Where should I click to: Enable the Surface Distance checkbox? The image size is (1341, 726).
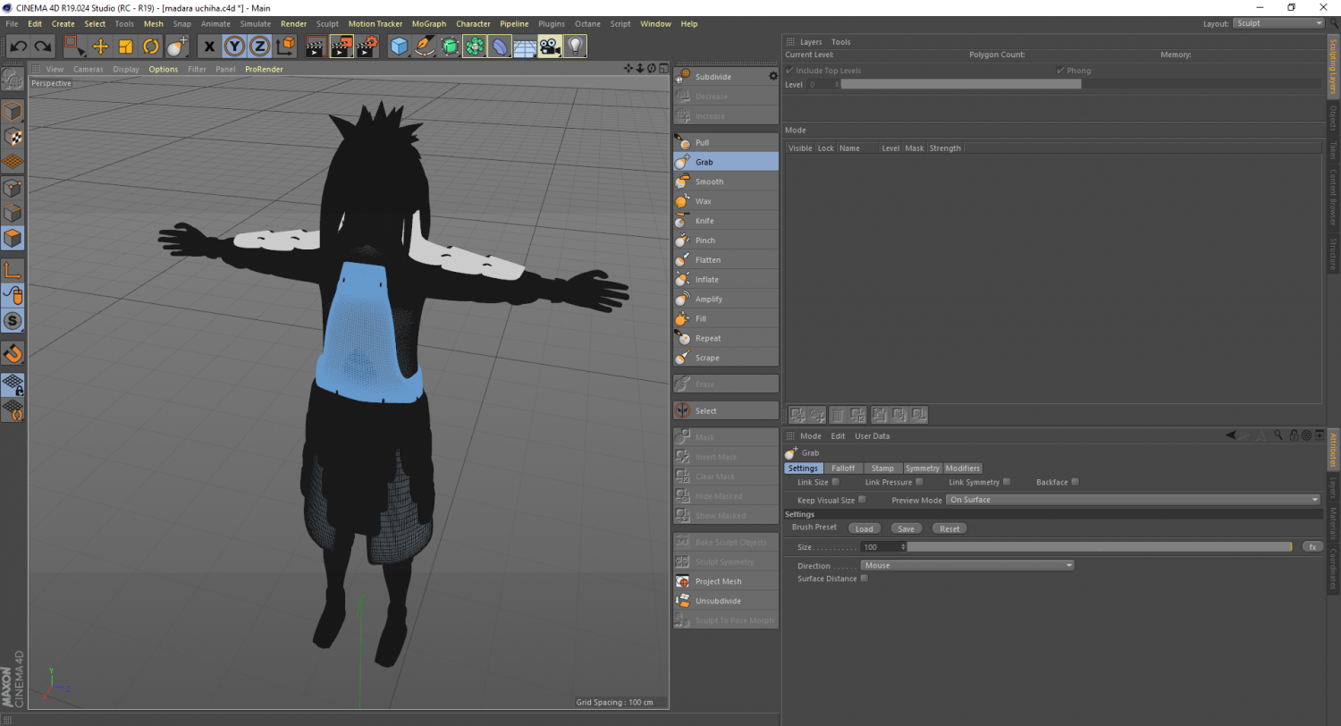coord(864,578)
